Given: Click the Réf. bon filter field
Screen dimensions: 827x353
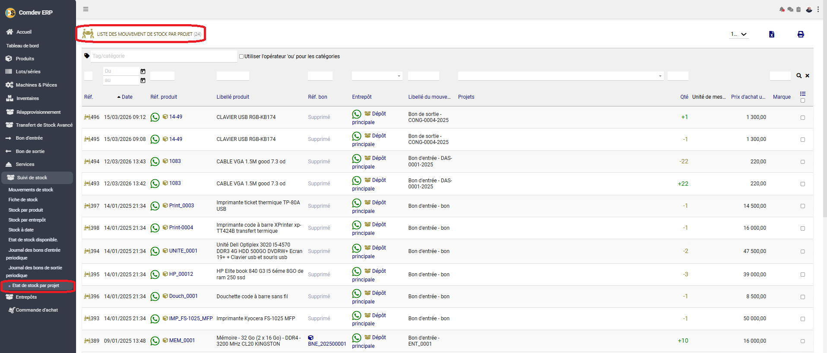Looking at the screenshot, I should click(x=320, y=76).
